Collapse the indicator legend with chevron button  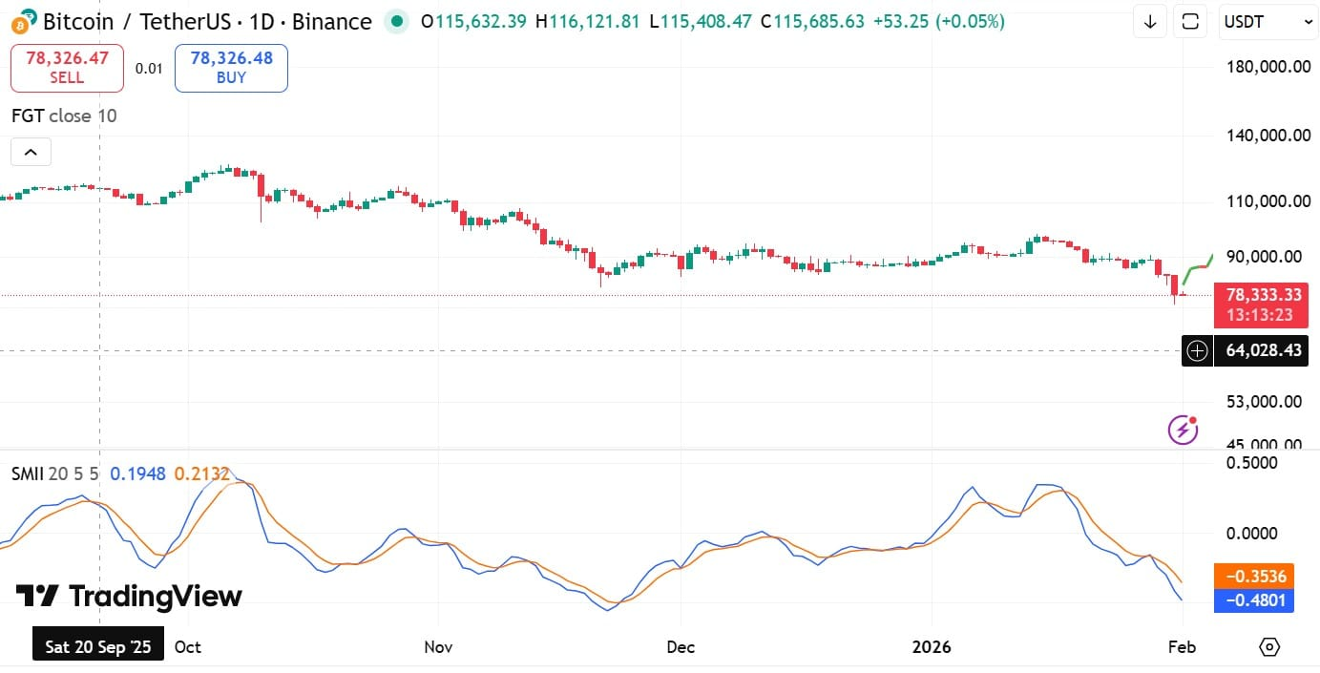click(x=31, y=152)
